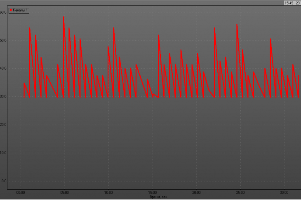Click the 60.0 y-axis label
The width and height of the screenshot is (301, 200).
[x=3, y=12]
